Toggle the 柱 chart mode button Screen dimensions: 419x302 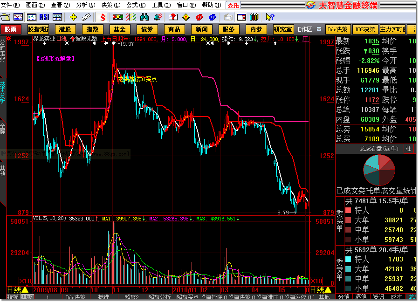tap(408, 149)
